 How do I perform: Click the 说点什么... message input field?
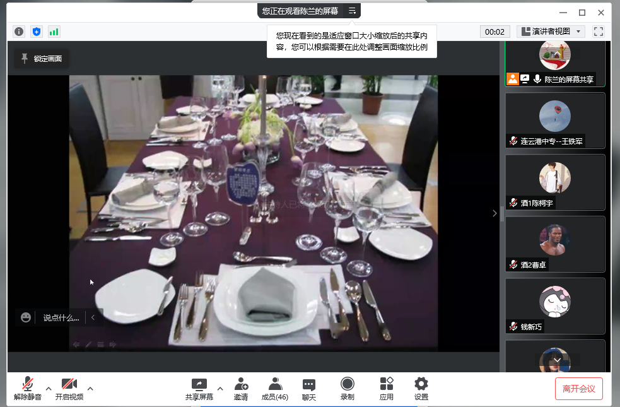pos(61,317)
